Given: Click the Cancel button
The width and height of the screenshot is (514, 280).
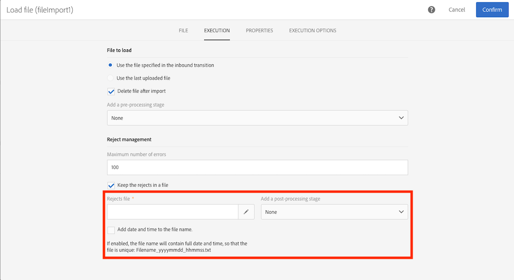Looking at the screenshot, I should click(x=457, y=10).
